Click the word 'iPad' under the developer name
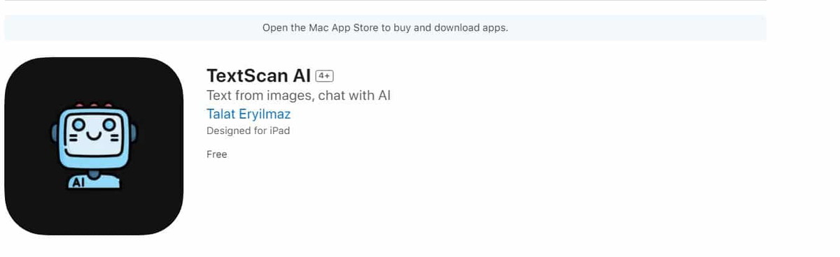 click(279, 131)
